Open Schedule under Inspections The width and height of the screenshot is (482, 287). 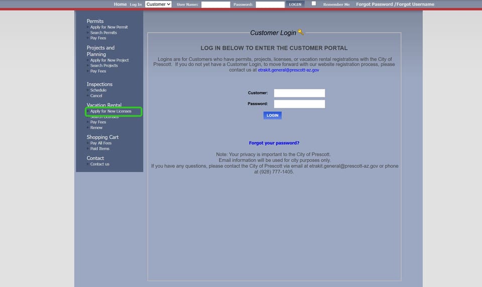(98, 90)
